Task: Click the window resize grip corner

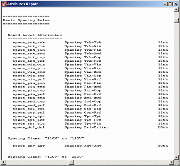Action: pos(177,162)
